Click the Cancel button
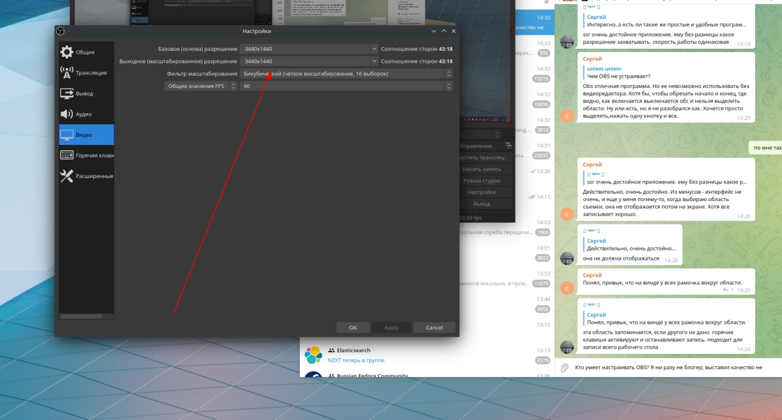The image size is (782, 420). 434,328
